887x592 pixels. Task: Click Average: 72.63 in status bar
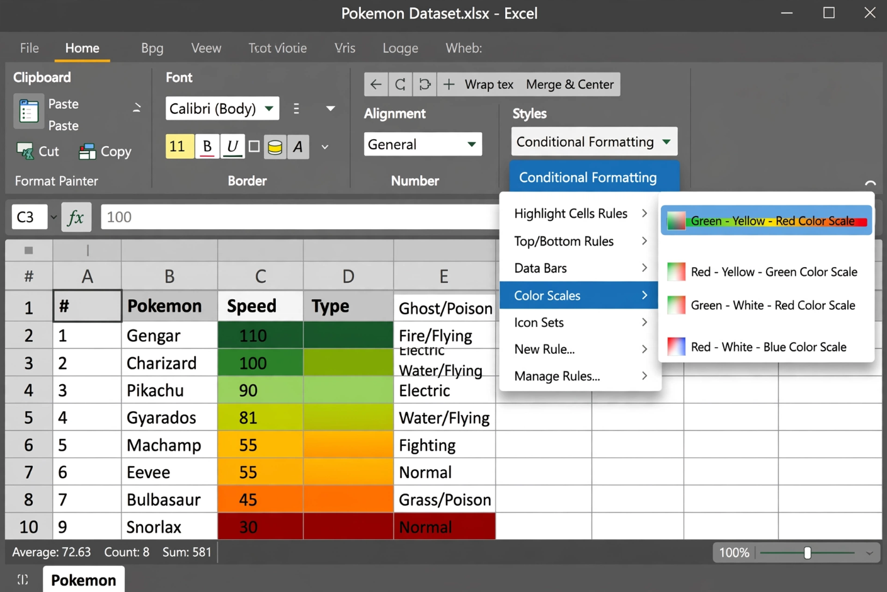click(x=51, y=552)
